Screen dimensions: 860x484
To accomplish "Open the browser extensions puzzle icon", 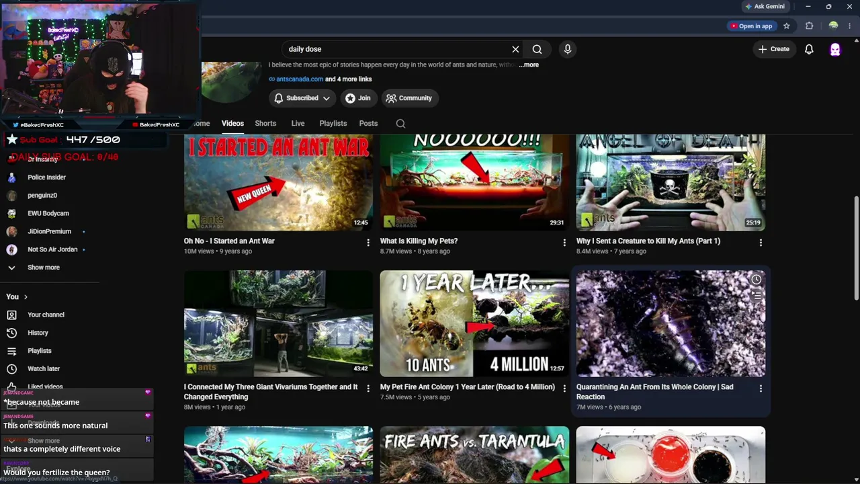I will pyautogui.click(x=810, y=26).
